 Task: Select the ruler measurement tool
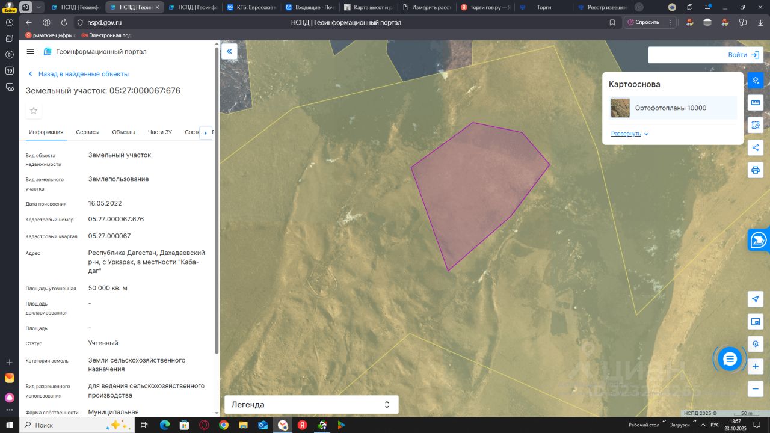(x=756, y=103)
